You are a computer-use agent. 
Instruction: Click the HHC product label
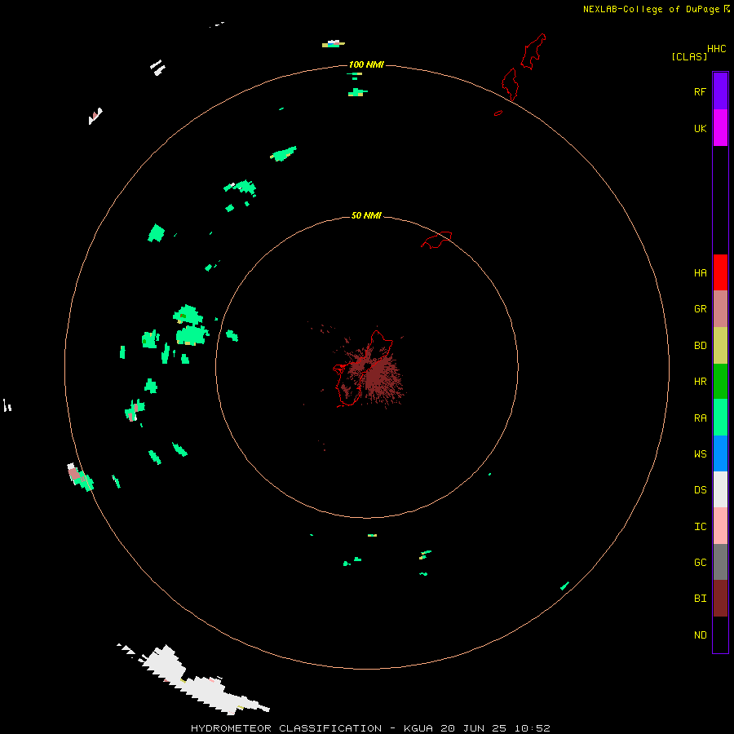(716, 49)
